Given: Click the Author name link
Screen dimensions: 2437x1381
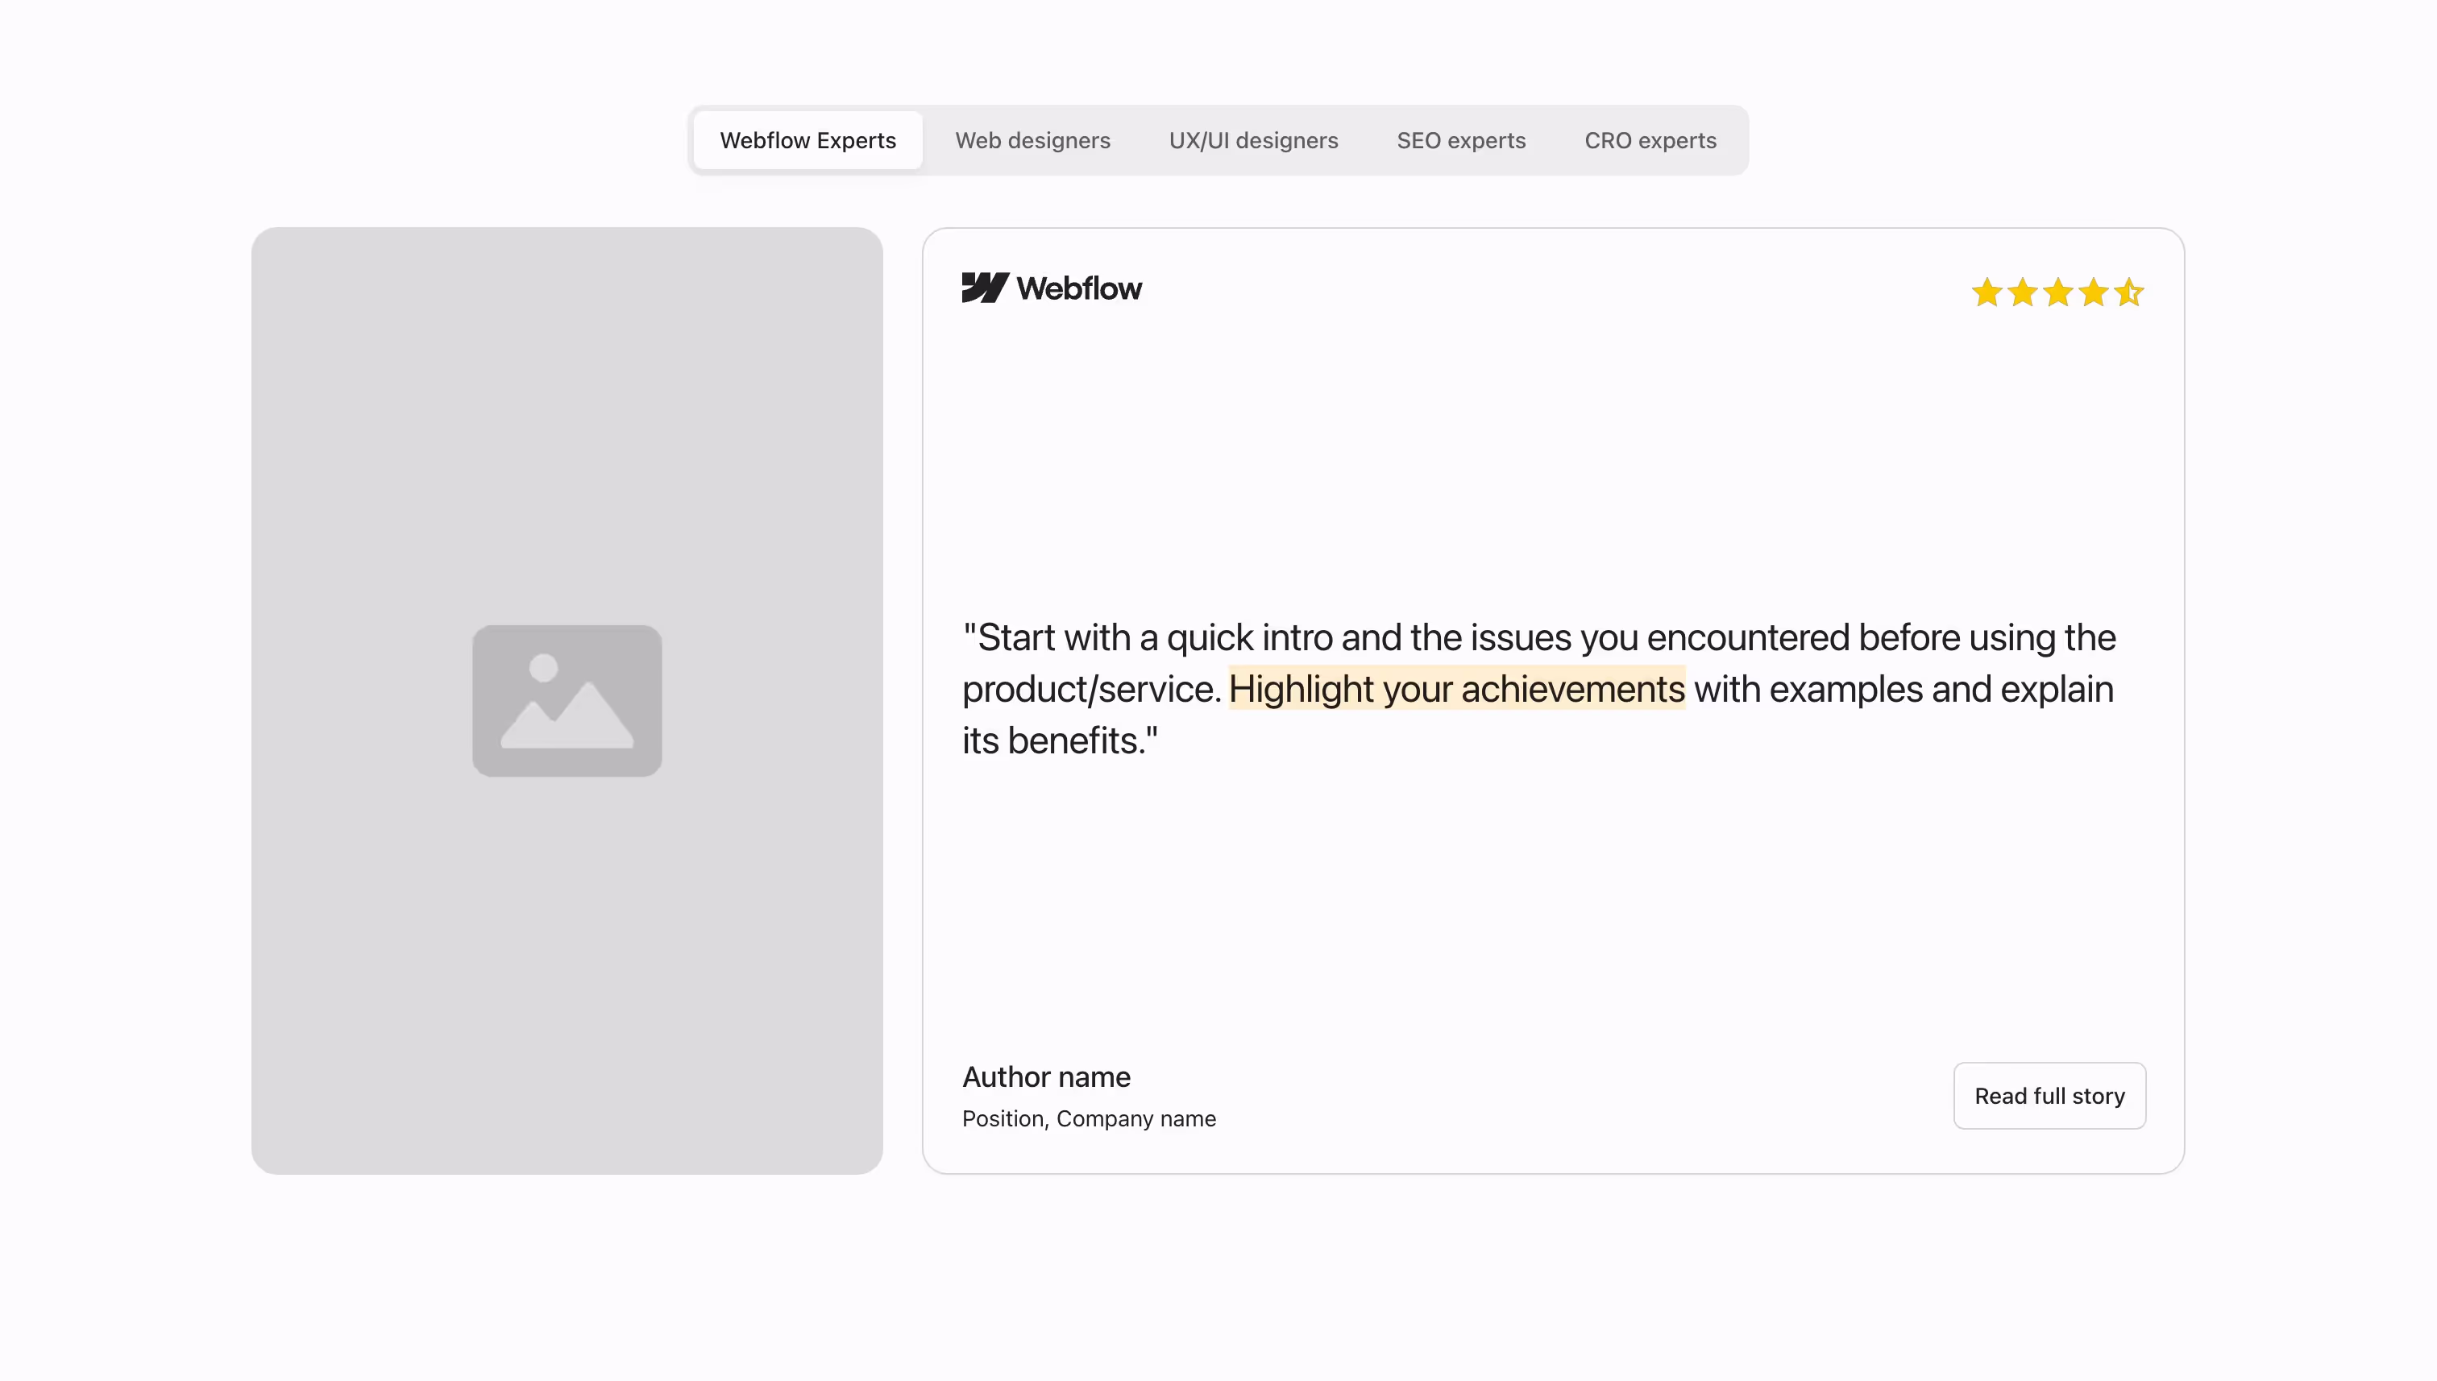Looking at the screenshot, I should click(x=1046, y=1076).
